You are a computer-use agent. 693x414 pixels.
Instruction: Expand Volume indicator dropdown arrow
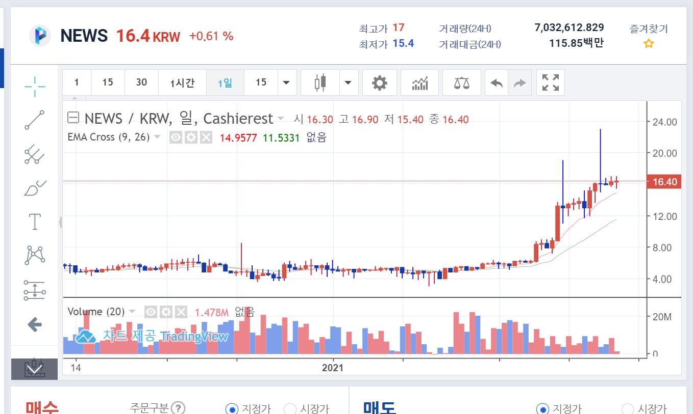tap(132, 312)
